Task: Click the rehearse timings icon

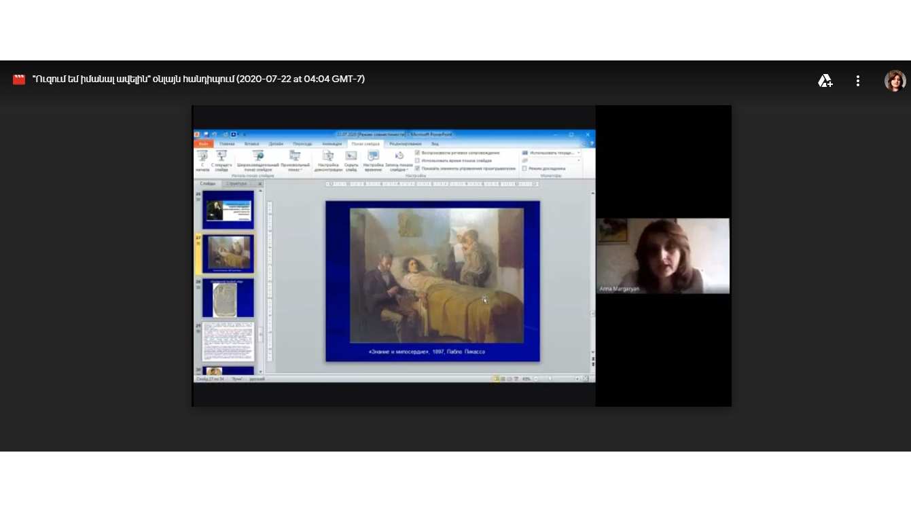Action: [x=373, y=157]
